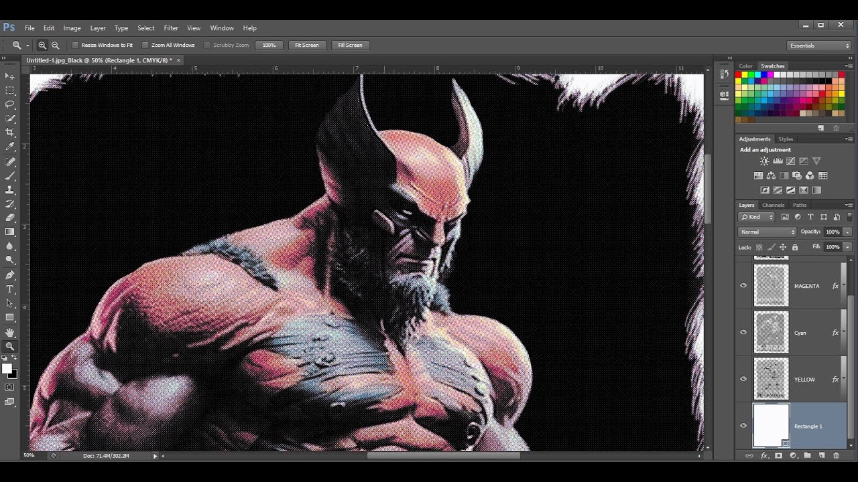Open the Kind layer filter dropdown
858x482 pixels.
click(x=757, y=217)
